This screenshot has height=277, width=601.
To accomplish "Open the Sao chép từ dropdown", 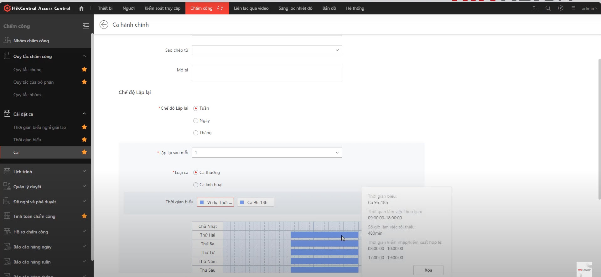I will point(267,50).
